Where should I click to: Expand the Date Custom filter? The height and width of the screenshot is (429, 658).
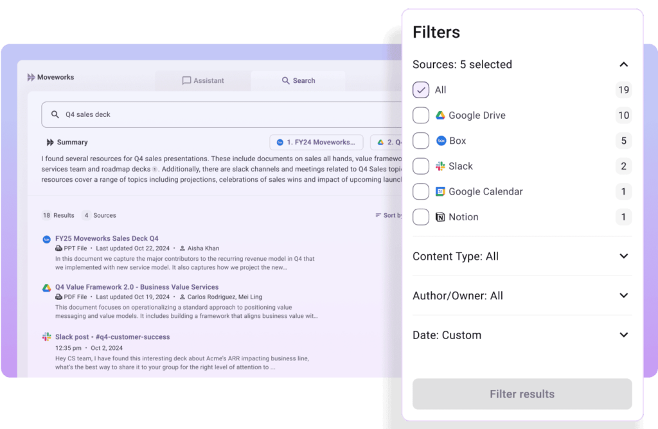coord(623,335)
